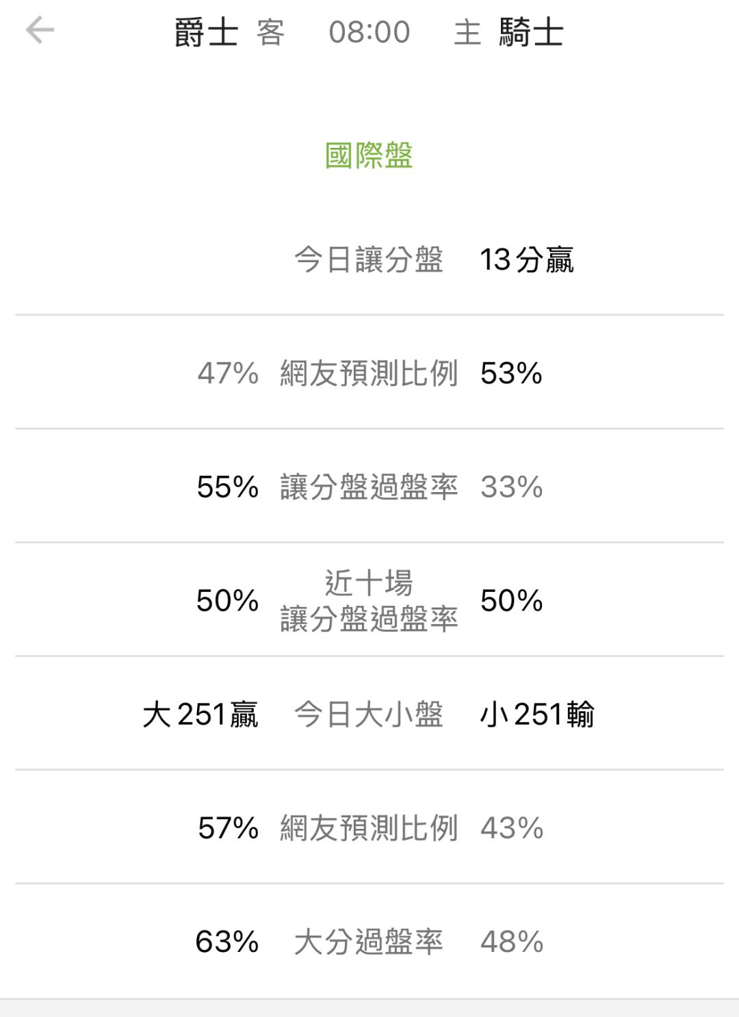Tap the 近十場 last-ten-games label

point(369,584)
